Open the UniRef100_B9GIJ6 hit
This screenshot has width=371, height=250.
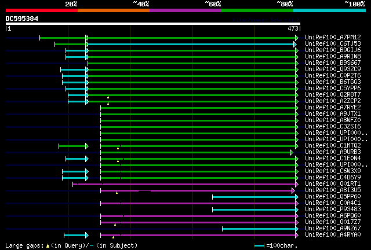(333, 50)
